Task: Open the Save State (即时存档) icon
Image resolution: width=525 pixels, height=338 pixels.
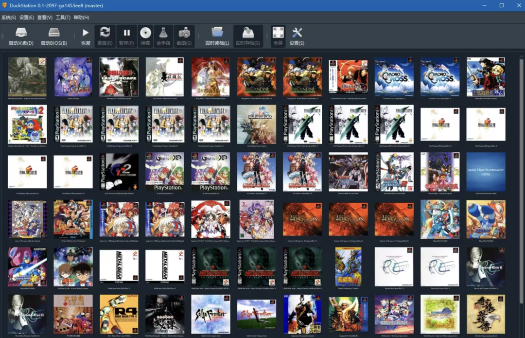Action: [x=248, y=36]
